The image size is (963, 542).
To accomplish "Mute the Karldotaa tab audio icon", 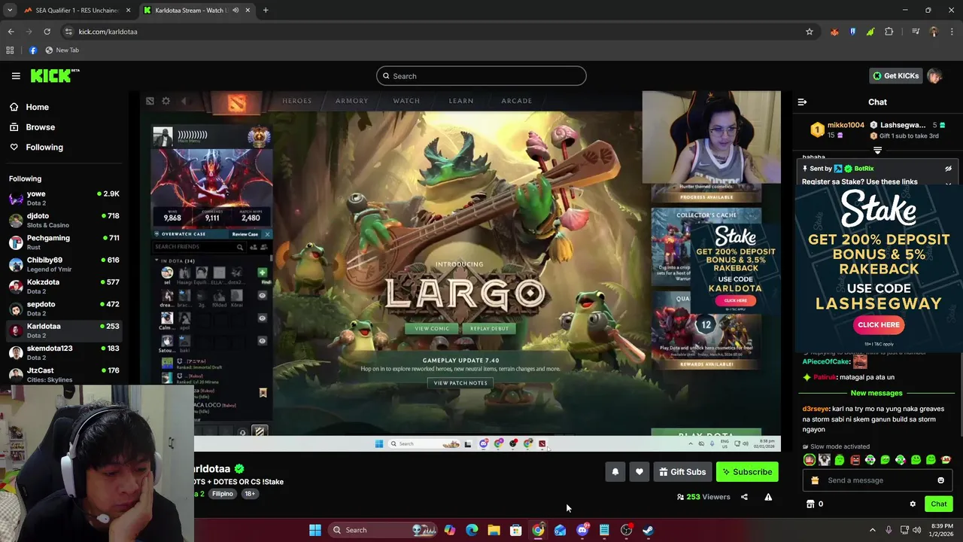I will [x=235, y=11].
